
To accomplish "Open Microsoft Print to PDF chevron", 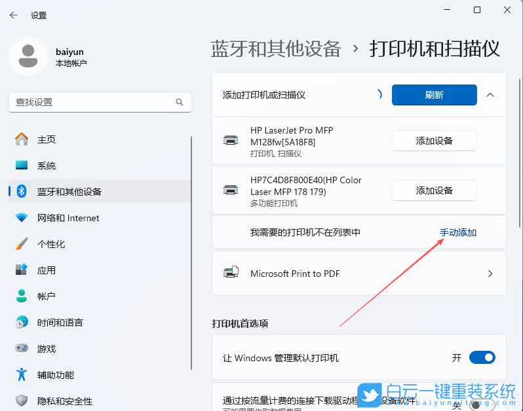I will 490,274.
